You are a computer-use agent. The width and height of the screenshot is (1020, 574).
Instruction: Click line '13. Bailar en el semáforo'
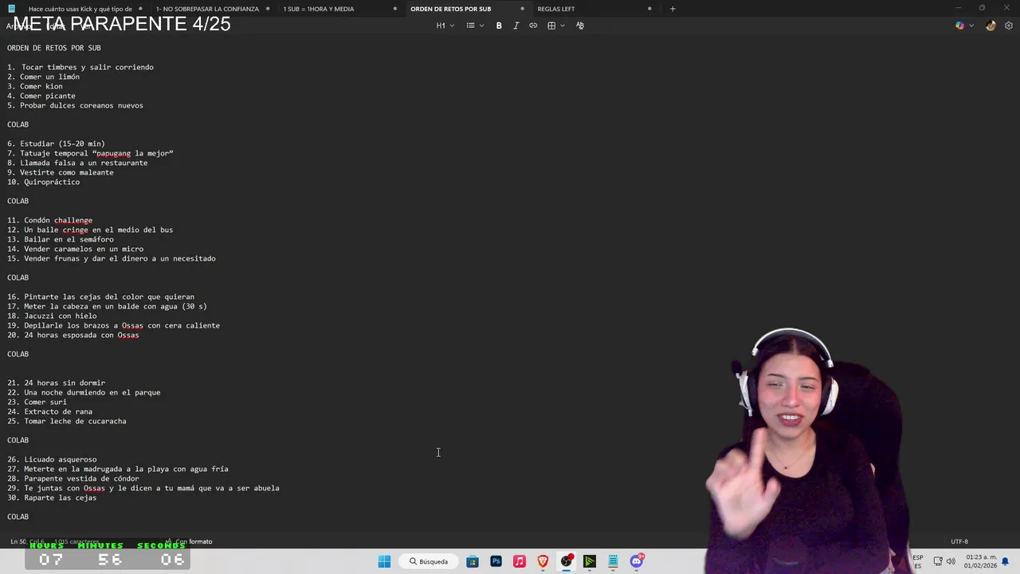(x=61, y=239)
